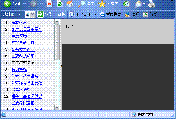
Task: Open the Mail envelope icon
Action: pyautogui.click(x=138, y=4)
